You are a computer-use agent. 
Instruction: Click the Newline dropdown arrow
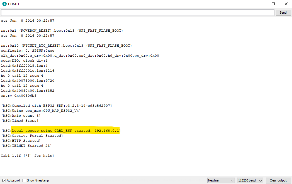[x=233, y=180]
